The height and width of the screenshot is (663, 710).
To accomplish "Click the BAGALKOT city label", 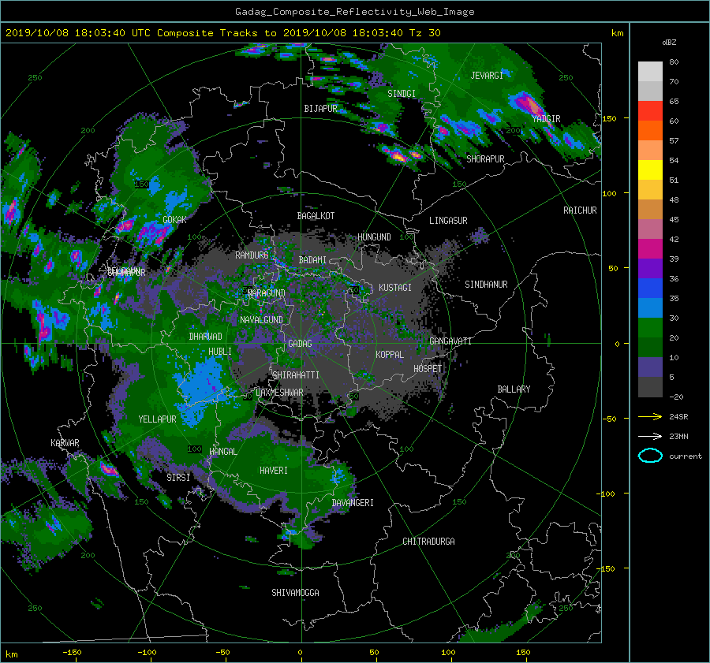I will point(316,216).
